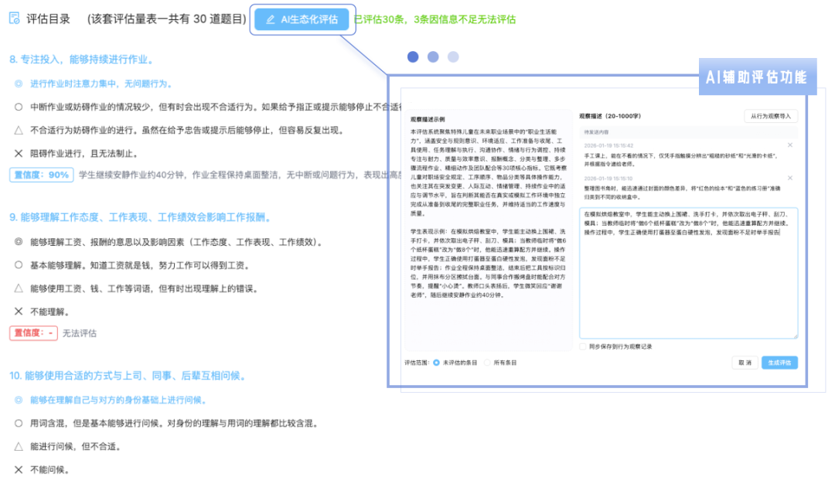Click 从行为观察导入 button in dialog
835x477 pixels.
tap(771, 116)
